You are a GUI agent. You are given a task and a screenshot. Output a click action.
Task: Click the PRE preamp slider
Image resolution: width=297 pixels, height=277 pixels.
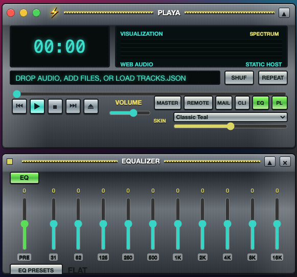pyautogui.click(x=25, y=224)
